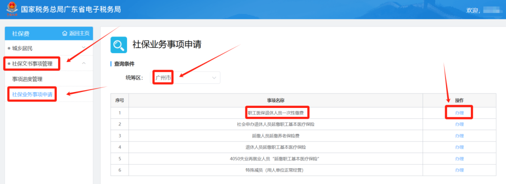Viewport: 506px width, 184px height.
Task: Click the 查询条件 section label
Action: [x=124, y=64]
